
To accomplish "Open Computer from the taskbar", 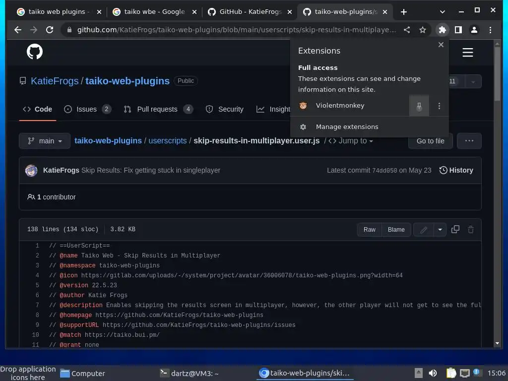I will [83, 374].
